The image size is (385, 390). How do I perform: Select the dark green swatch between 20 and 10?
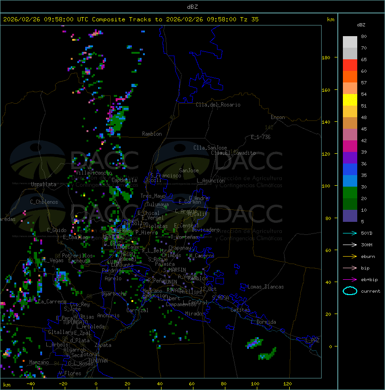[x=350, y=204]
